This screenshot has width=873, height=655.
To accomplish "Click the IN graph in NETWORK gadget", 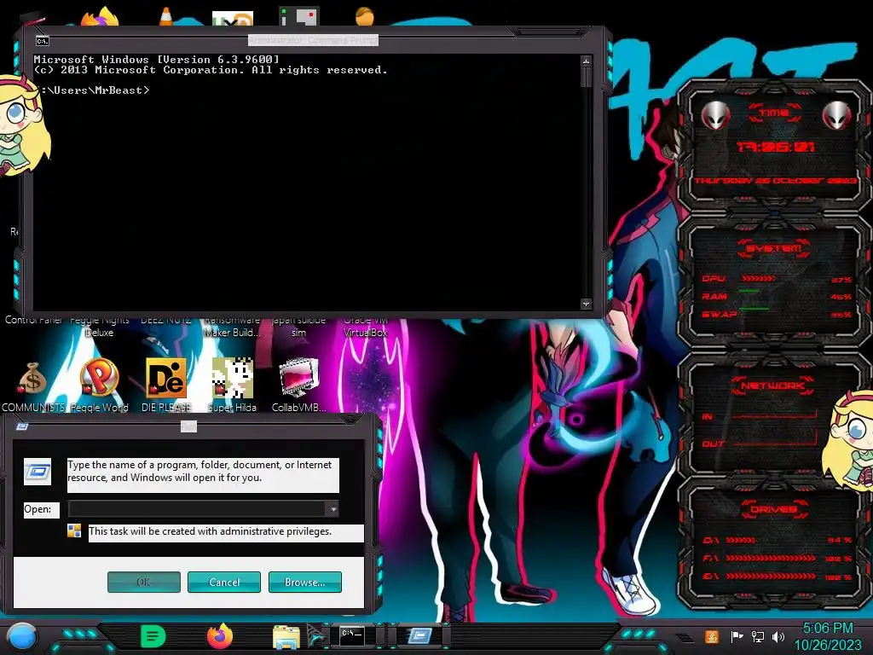I will (775, 414).
